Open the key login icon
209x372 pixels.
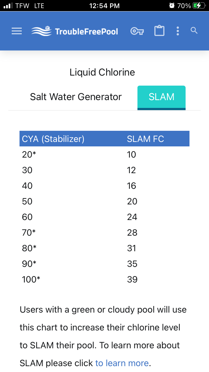(137, 31)
